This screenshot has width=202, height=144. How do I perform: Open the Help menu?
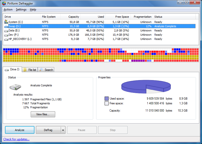click(x=33, y=9)
